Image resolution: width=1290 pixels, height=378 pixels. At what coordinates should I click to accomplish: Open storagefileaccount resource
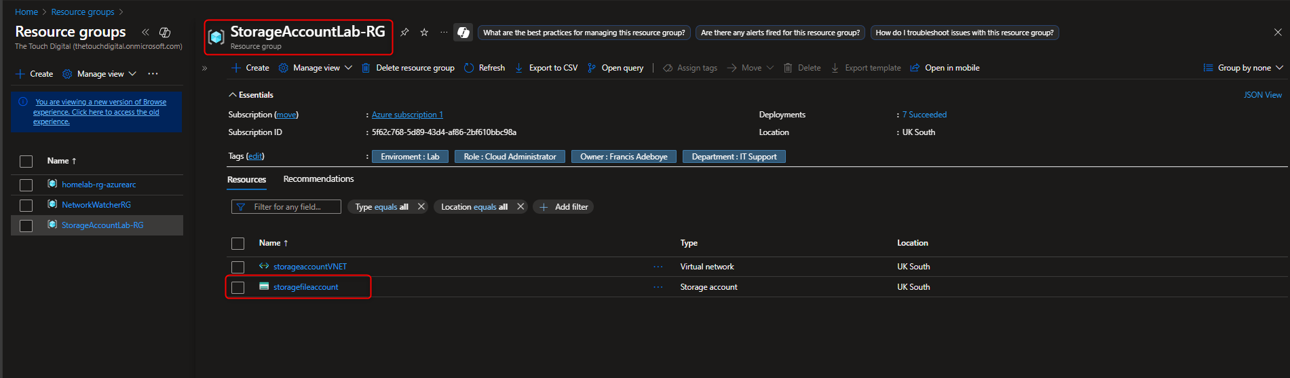coord(305,287)
